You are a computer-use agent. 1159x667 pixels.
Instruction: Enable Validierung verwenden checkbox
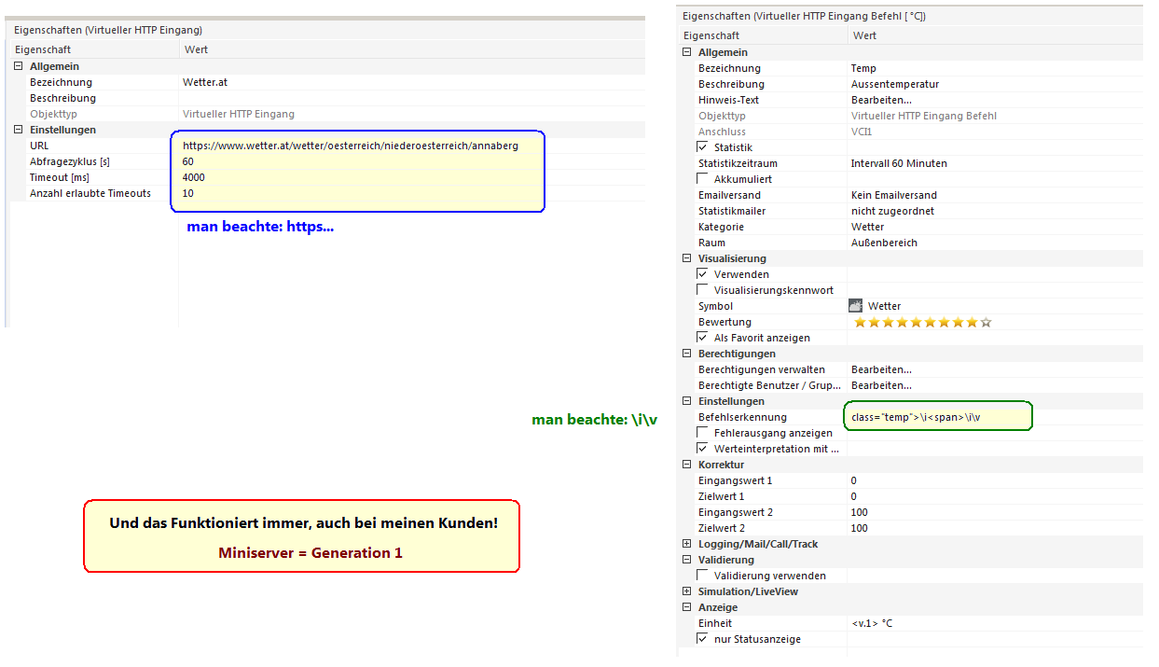703,576
